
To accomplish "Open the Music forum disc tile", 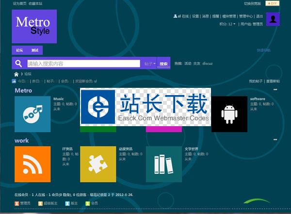I will click(x=32, y=114).
